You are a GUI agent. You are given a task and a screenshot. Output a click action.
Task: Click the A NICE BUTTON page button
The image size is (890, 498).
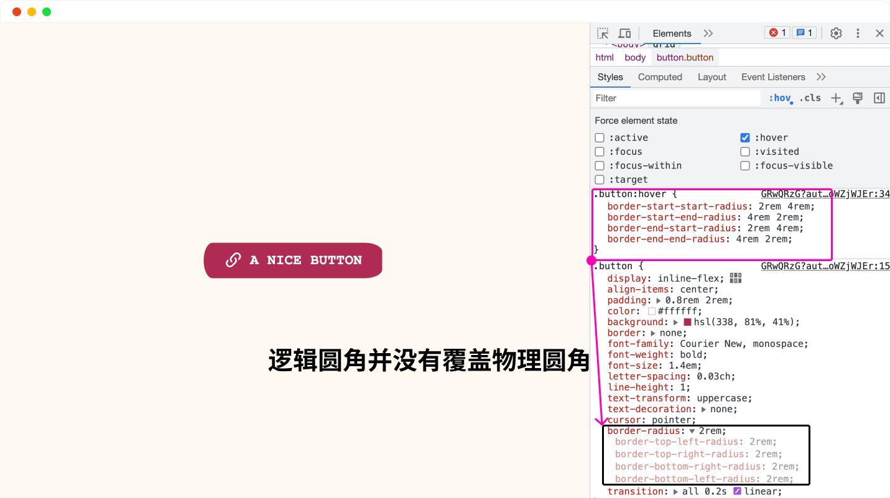point(293,261)
